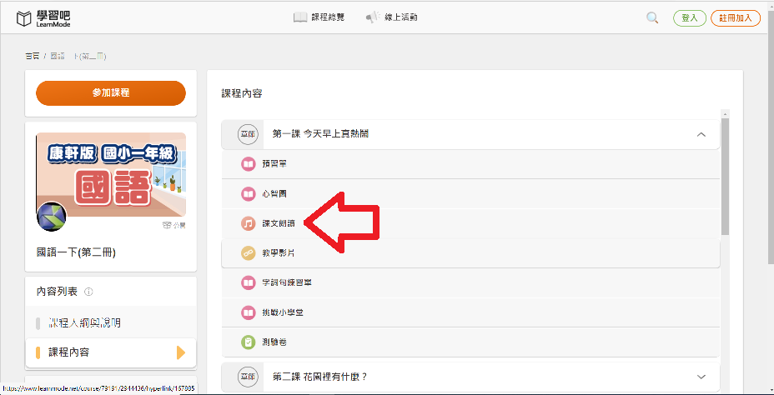The height and width of the screenshot is (395, 774).
Task: Expand the 第二課 花園裡有什麼 chapter
Action: pos(701,377)
